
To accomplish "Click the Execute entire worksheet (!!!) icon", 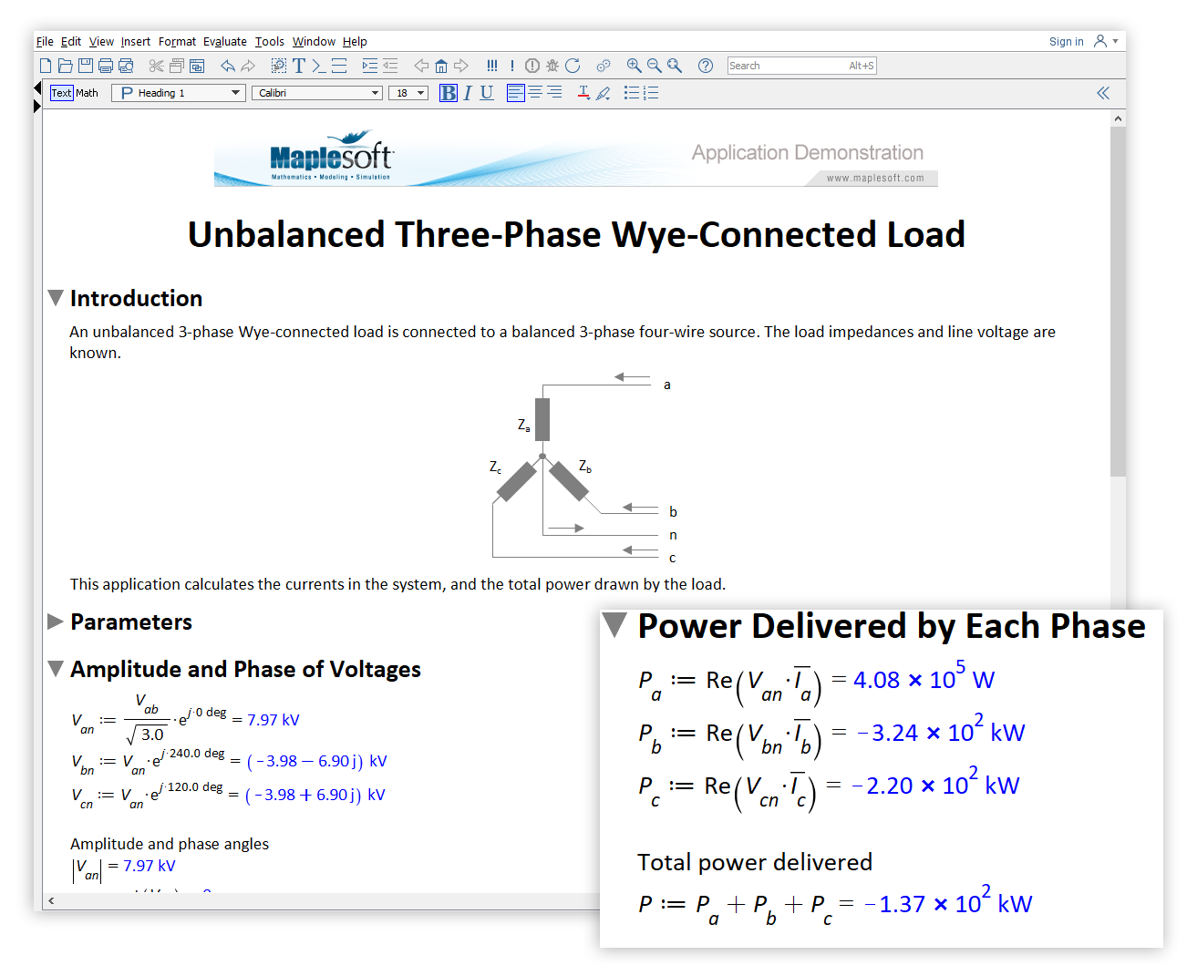I will pos(492,66).
